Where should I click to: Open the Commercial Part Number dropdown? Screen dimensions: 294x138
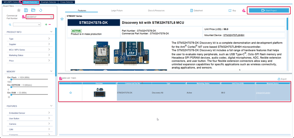point(51,17)
